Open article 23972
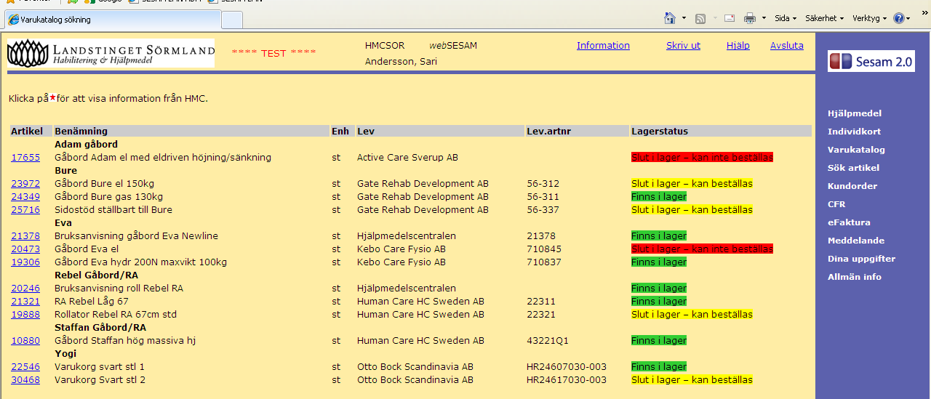Screen dimensions: 931x399 (25, 184)
